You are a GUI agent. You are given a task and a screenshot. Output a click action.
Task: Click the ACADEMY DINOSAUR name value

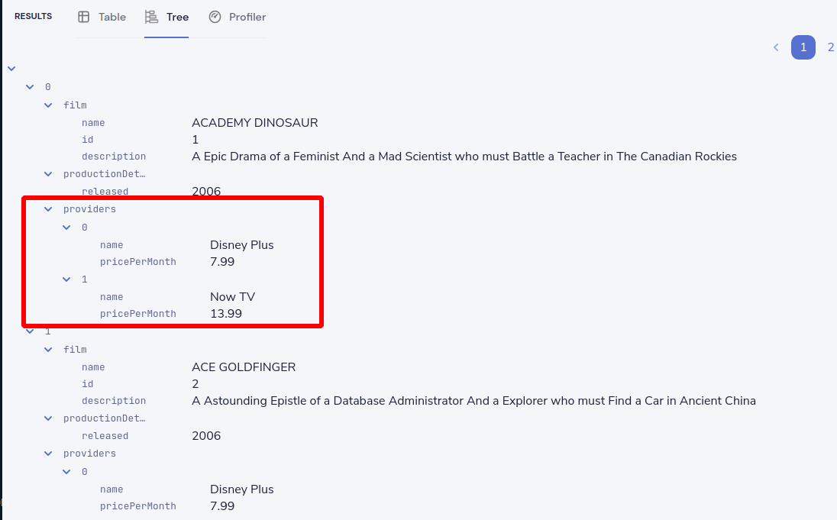pyautogui.click(x=254, y=123)
